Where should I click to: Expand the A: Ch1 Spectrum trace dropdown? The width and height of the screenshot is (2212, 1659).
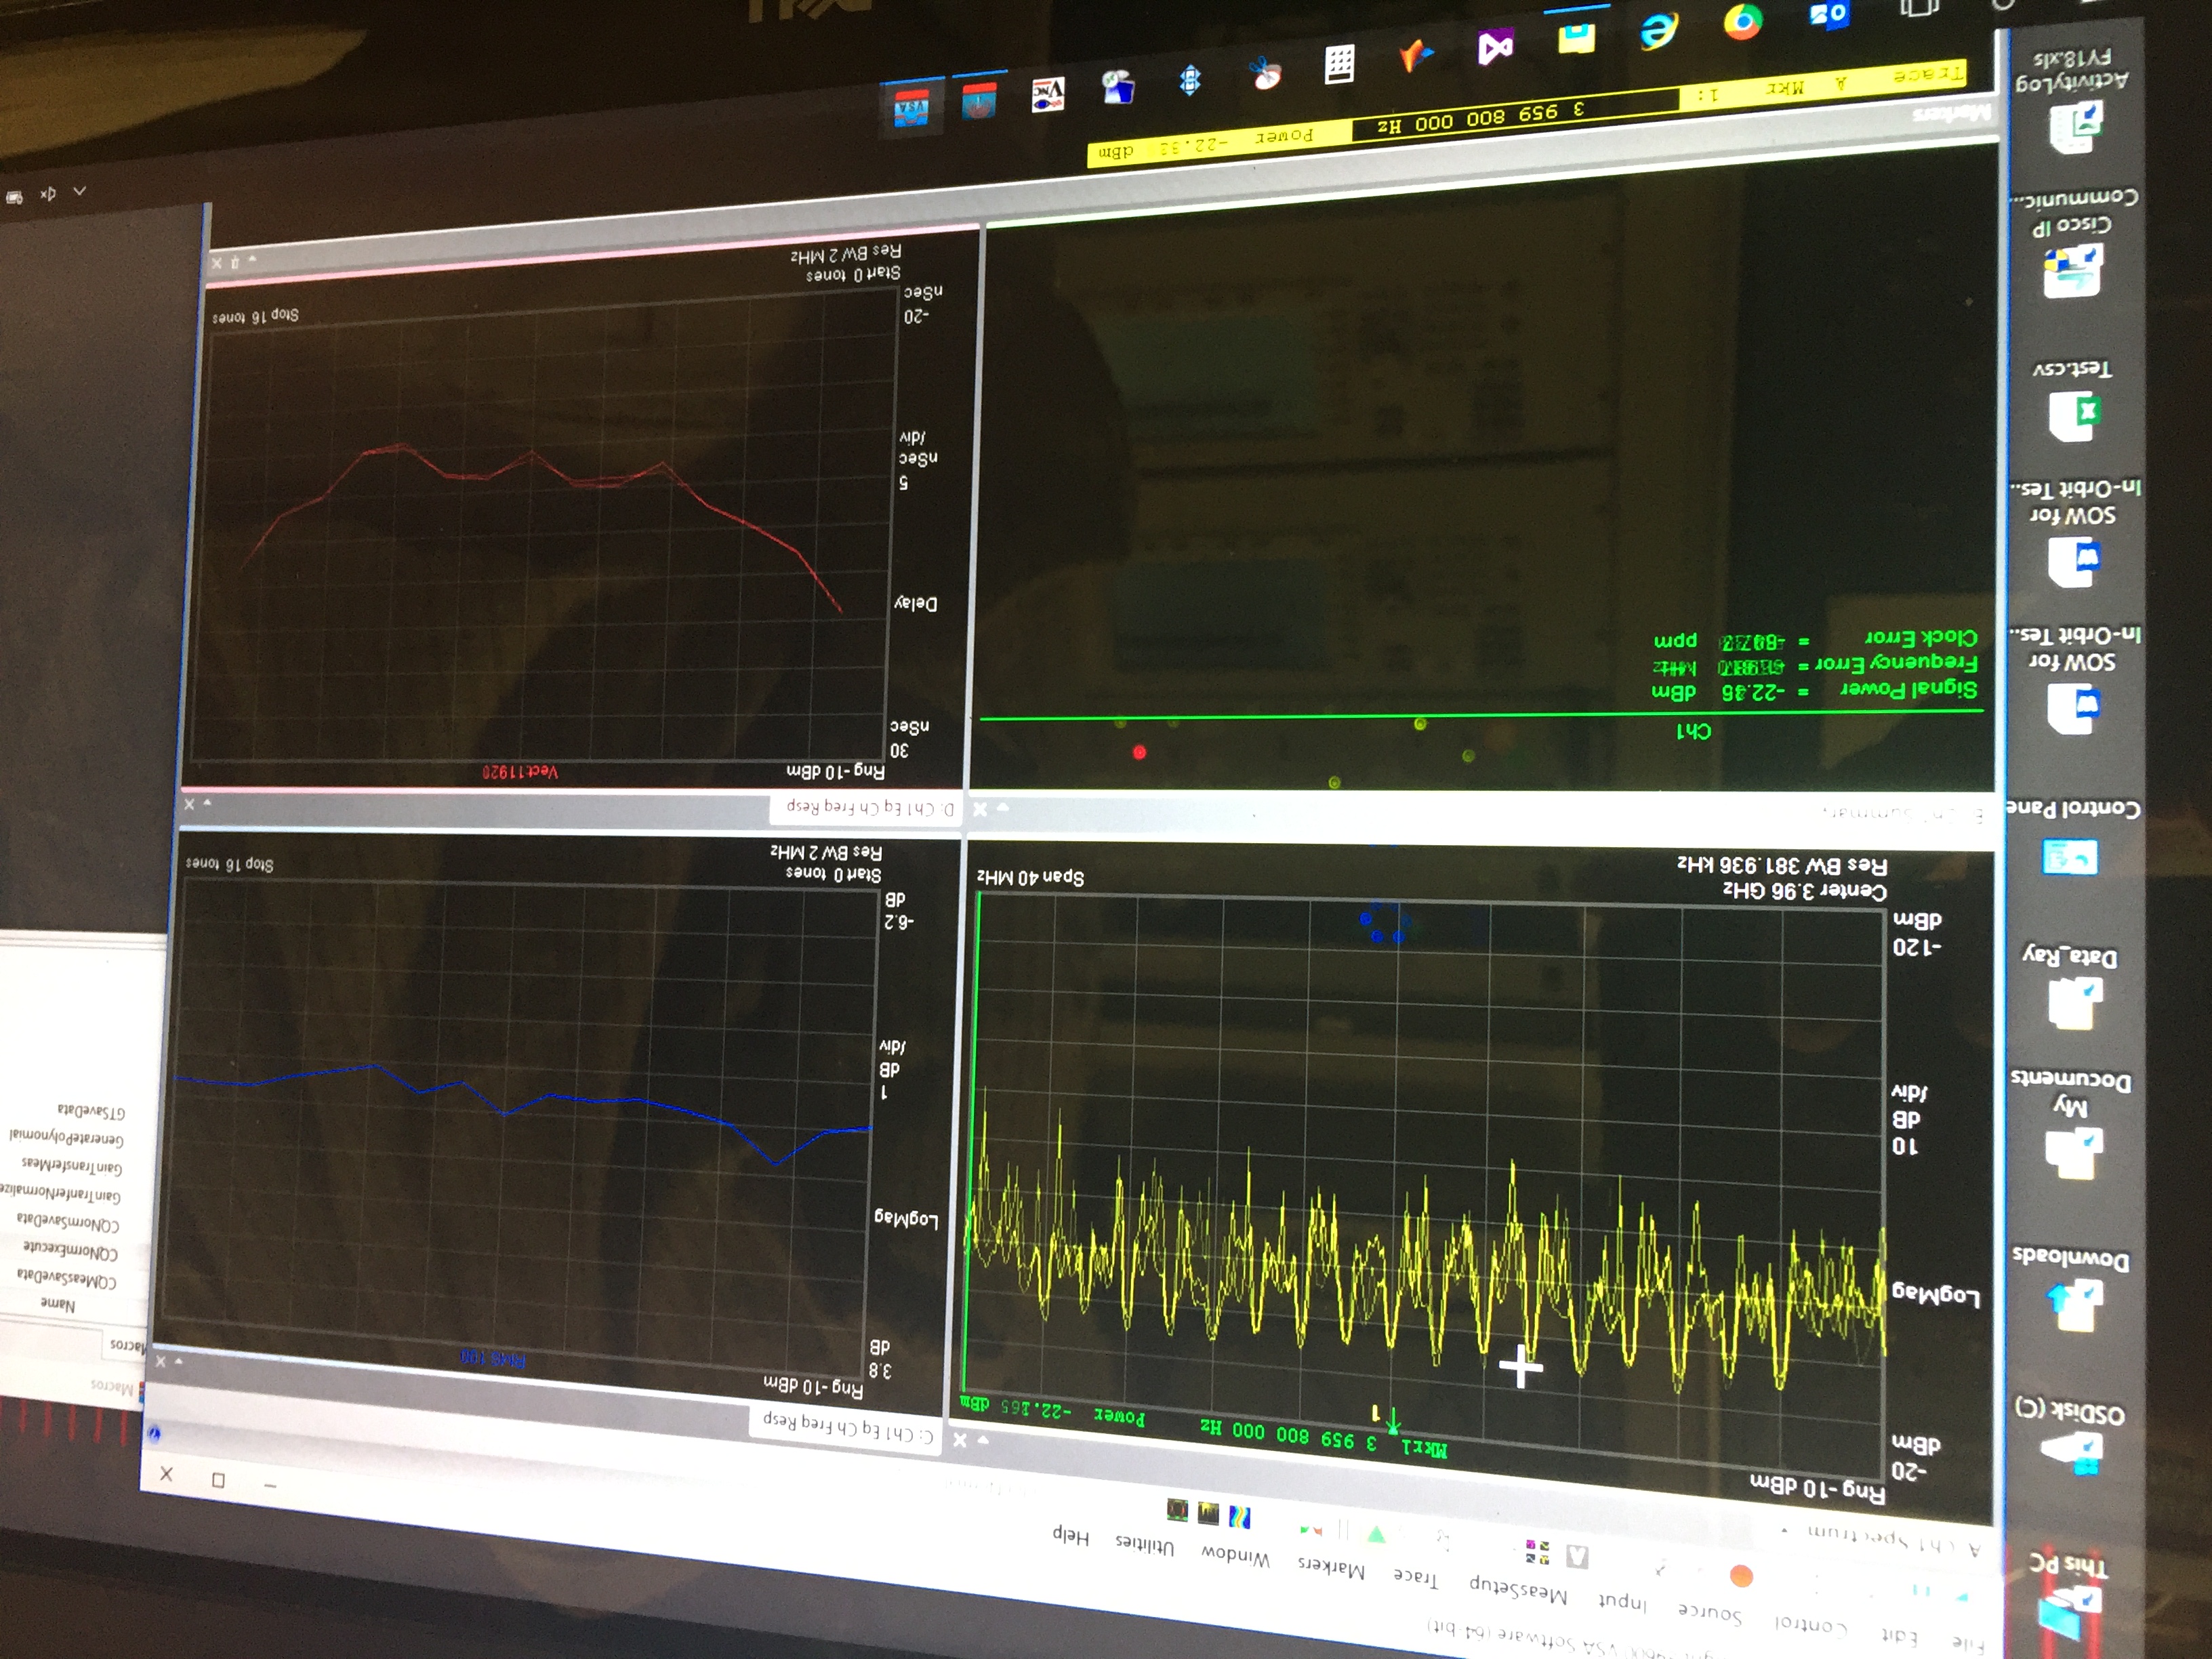1785,1531
